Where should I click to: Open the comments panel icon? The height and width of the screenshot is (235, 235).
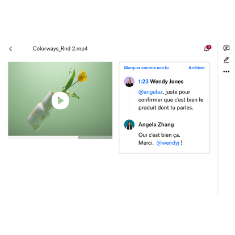click(x=226, y=48)
